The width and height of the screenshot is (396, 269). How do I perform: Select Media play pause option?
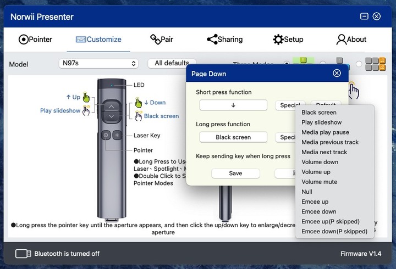(x=325, y=132)
